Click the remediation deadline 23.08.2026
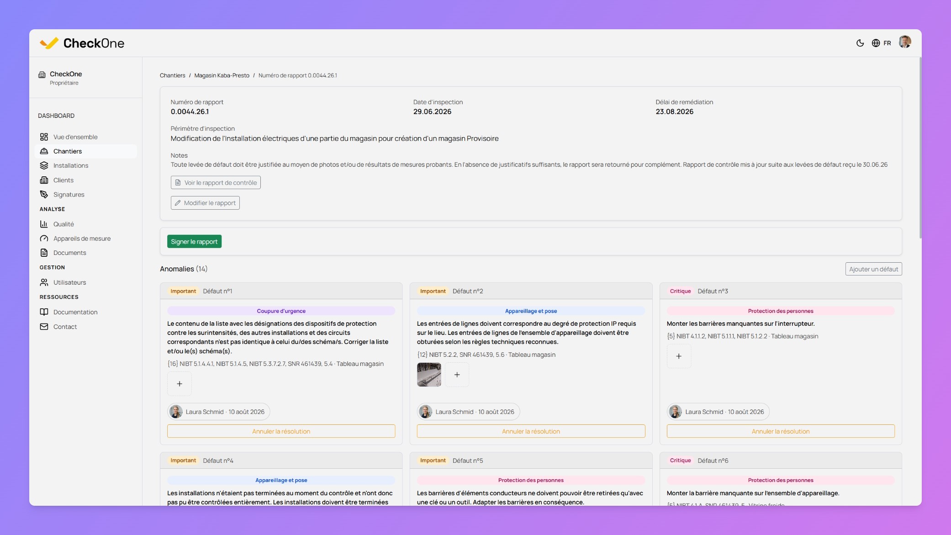The image size is (951, 535). coord(674,111)
